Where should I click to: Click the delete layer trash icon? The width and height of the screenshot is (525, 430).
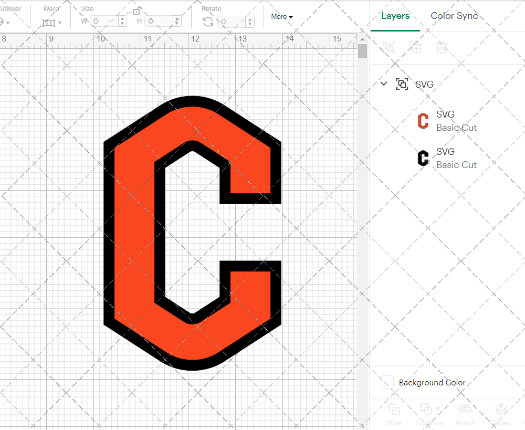pyautogui.click(x=442, y=47)
